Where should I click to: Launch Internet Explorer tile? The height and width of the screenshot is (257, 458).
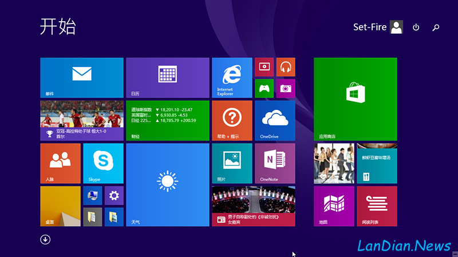click(x=232, y=77)
